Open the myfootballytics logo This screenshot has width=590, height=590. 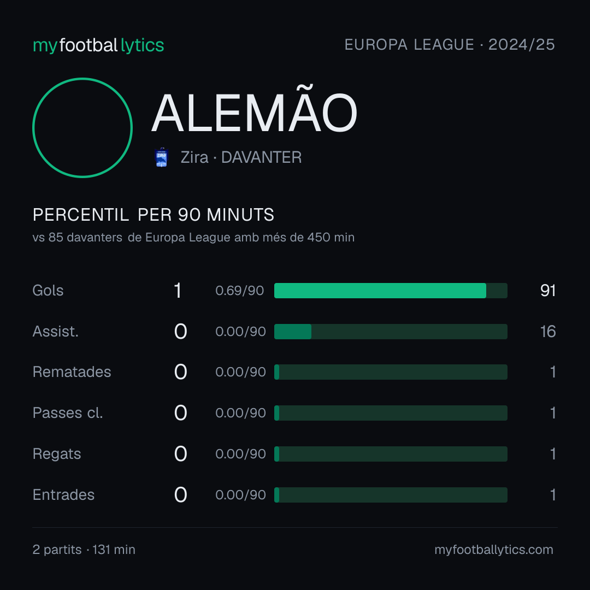tap(98, 45)
